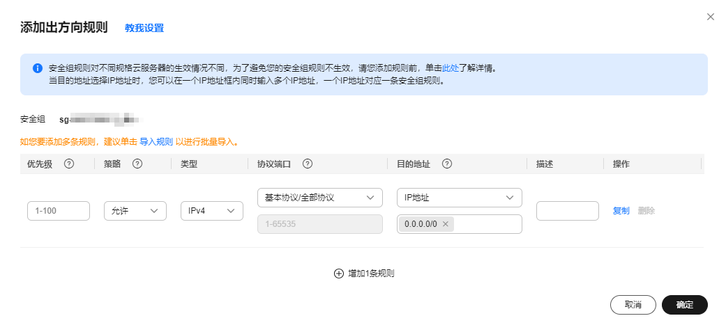This screenshot has width=726, height=332.
Task: Click the 导入规则 link
Action: point(156,141)
